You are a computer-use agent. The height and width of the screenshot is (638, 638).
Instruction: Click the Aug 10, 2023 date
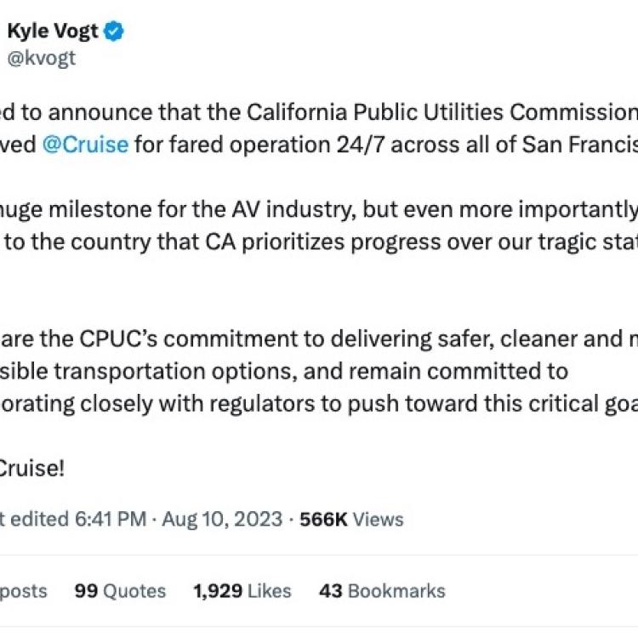pos(222,519)
